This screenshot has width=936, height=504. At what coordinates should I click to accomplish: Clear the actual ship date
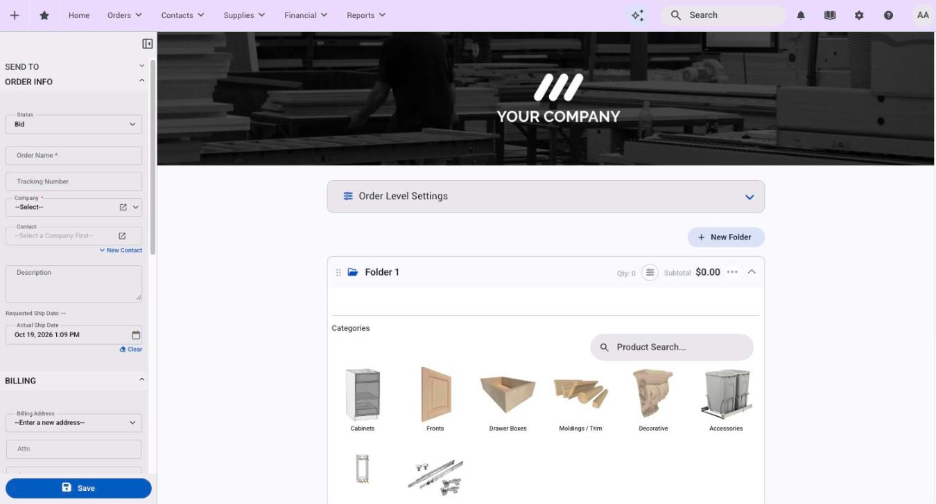pyautogui.click(x=130, y=350)
